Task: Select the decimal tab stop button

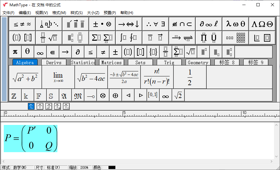Action: coord(66,106)
